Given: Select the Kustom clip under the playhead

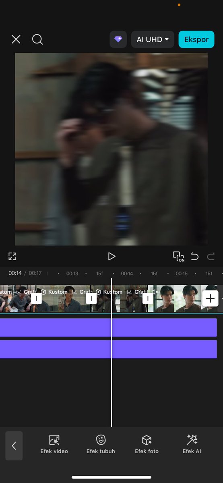Looking at the screenshot, I should 120,298.
